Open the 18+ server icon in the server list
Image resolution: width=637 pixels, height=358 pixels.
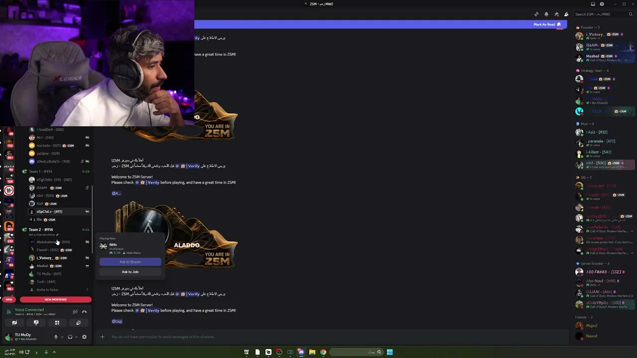click(9, 190)
